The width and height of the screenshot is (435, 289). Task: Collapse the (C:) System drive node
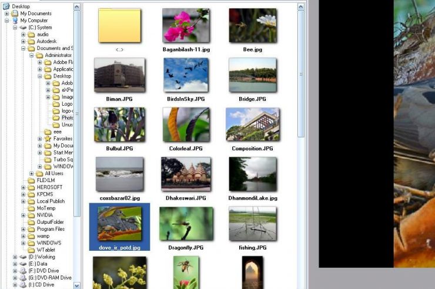(x=15, y=28)
